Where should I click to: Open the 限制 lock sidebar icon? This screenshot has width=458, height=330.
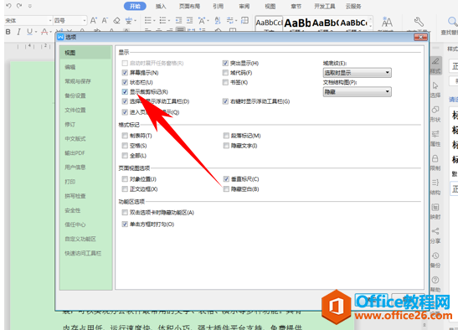tap(435, 158)
